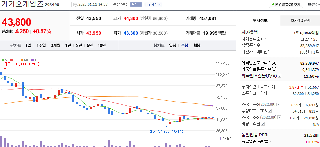Switch to the 월봉 candle chart
This screenshot has height=147, width=320.
[x=197, y=45]
